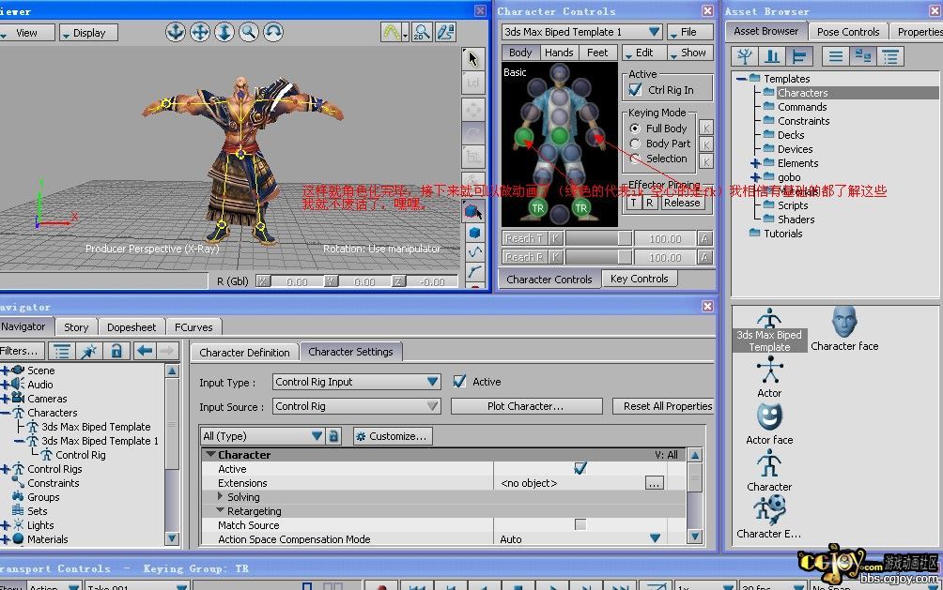Toggle the Ctrl Rig In checkbox

(635, 90)
